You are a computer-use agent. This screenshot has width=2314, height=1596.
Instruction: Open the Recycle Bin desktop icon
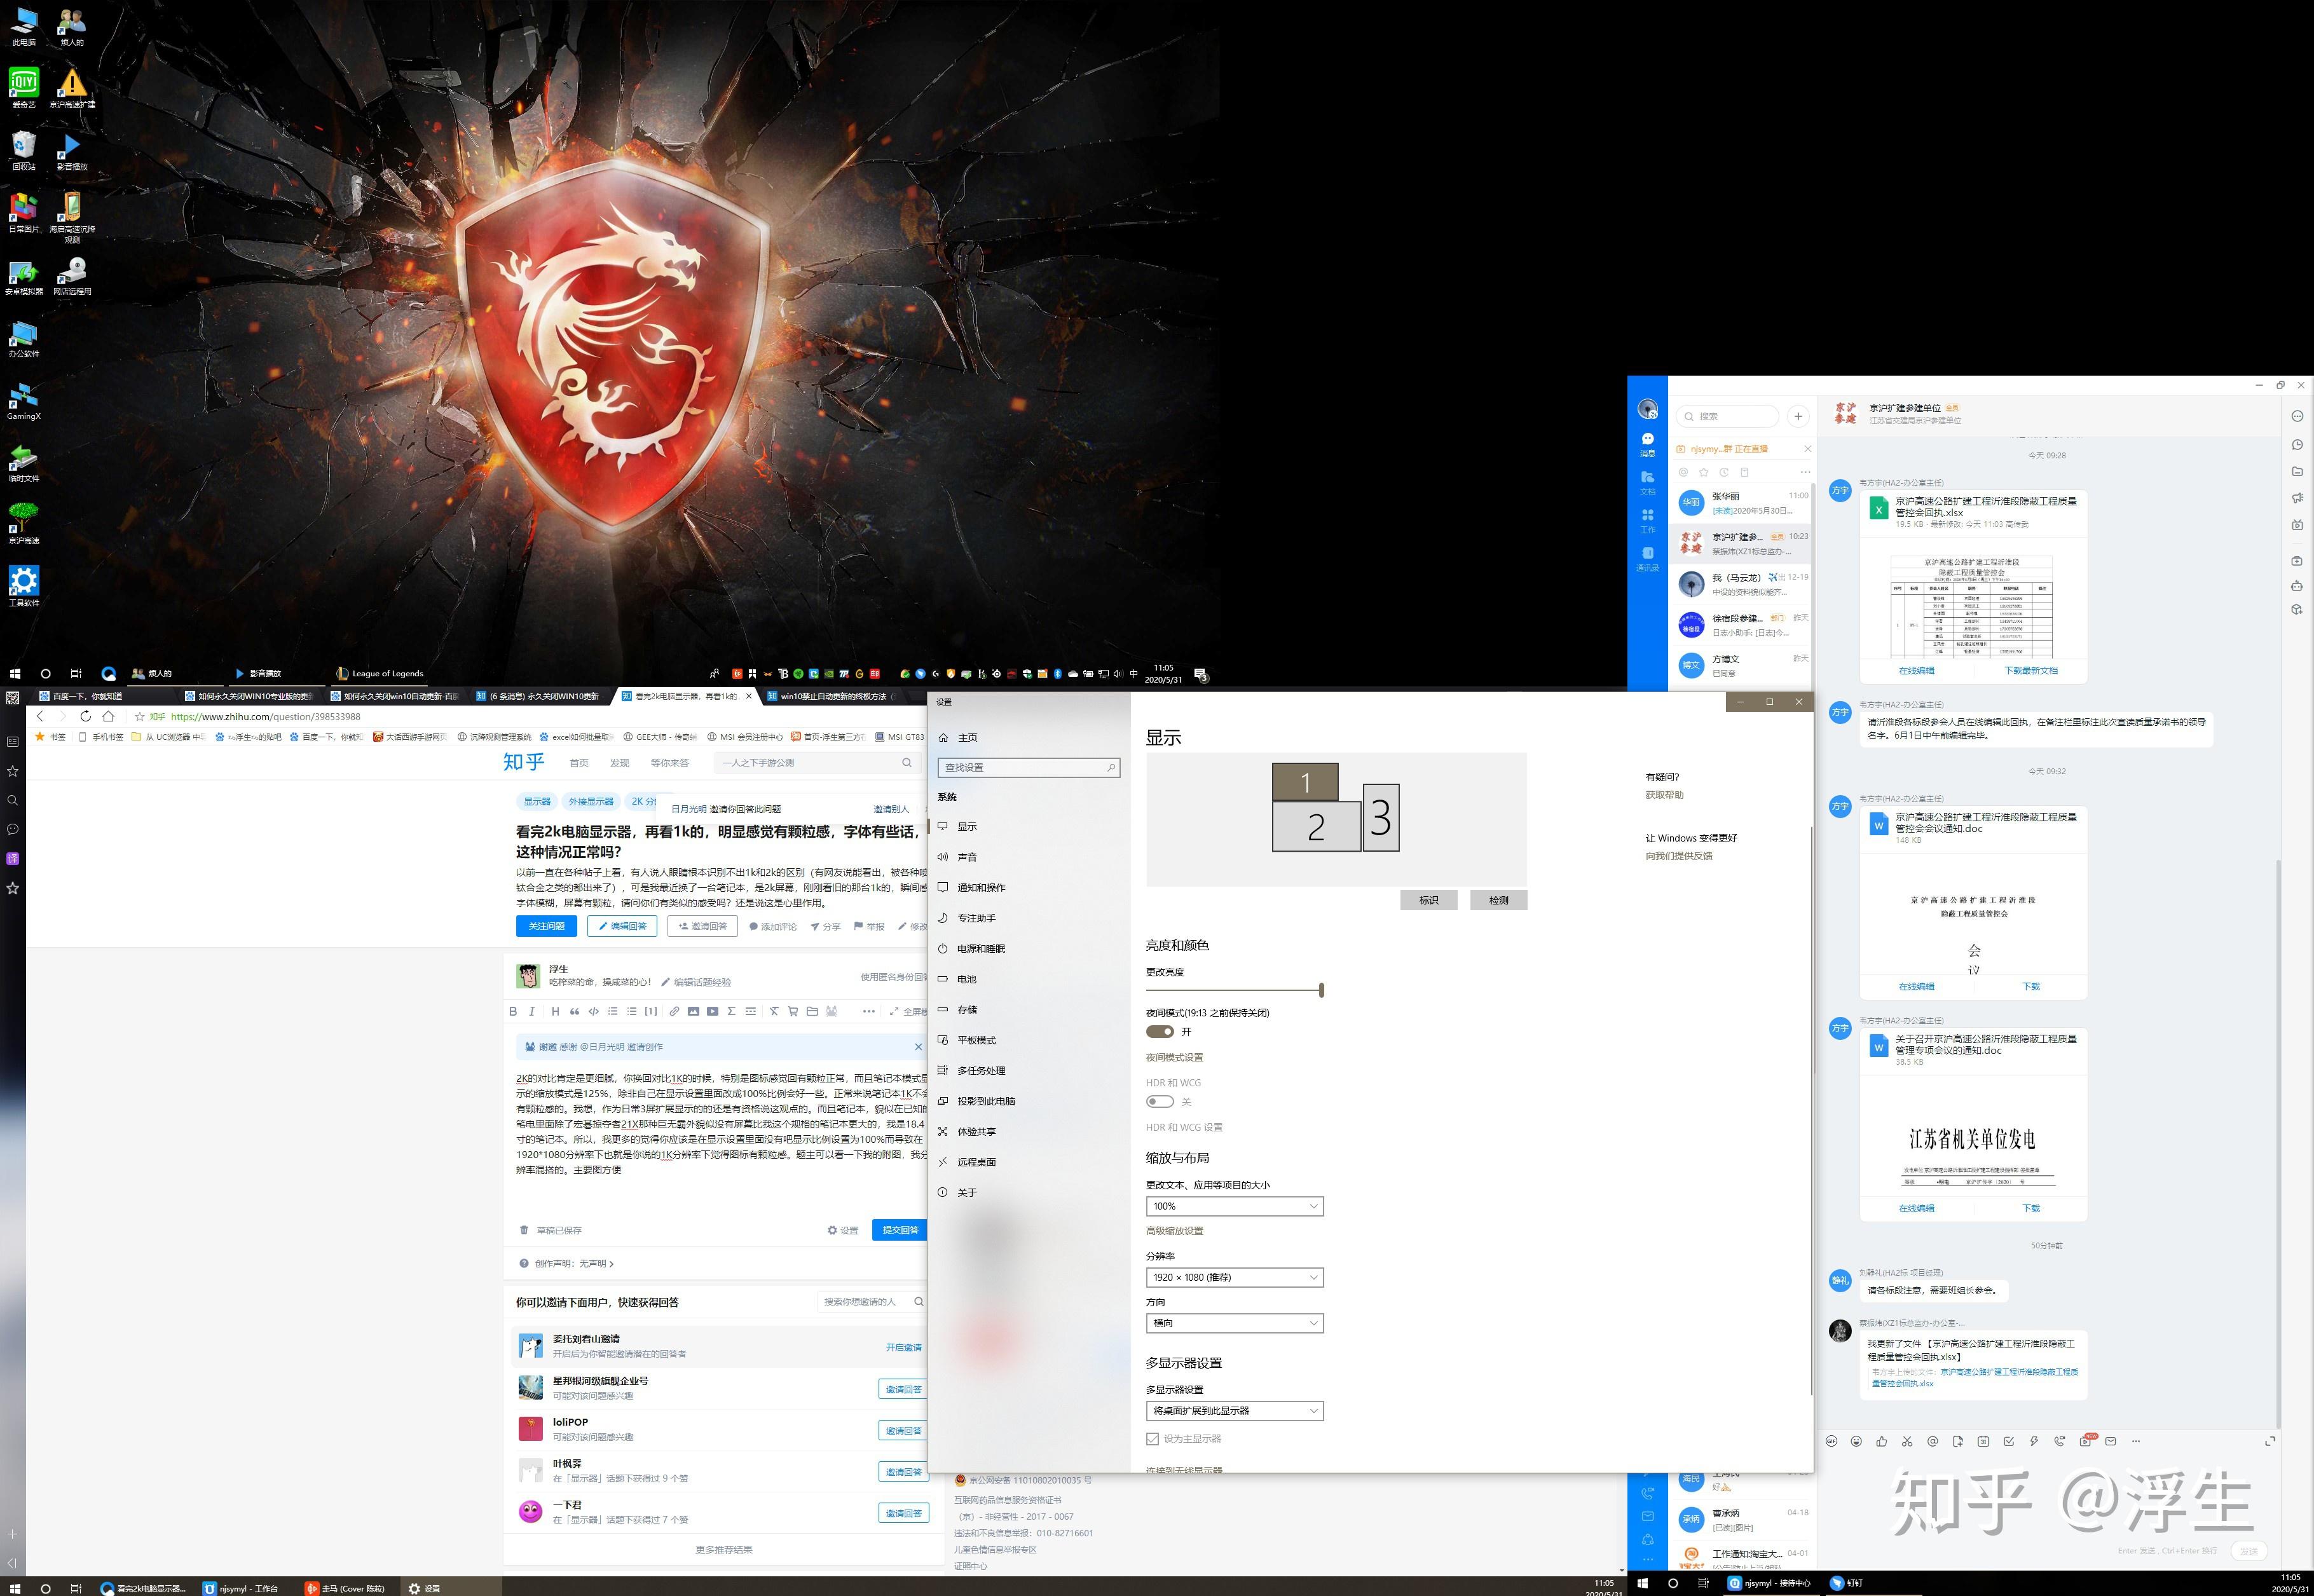coord(23,150)
